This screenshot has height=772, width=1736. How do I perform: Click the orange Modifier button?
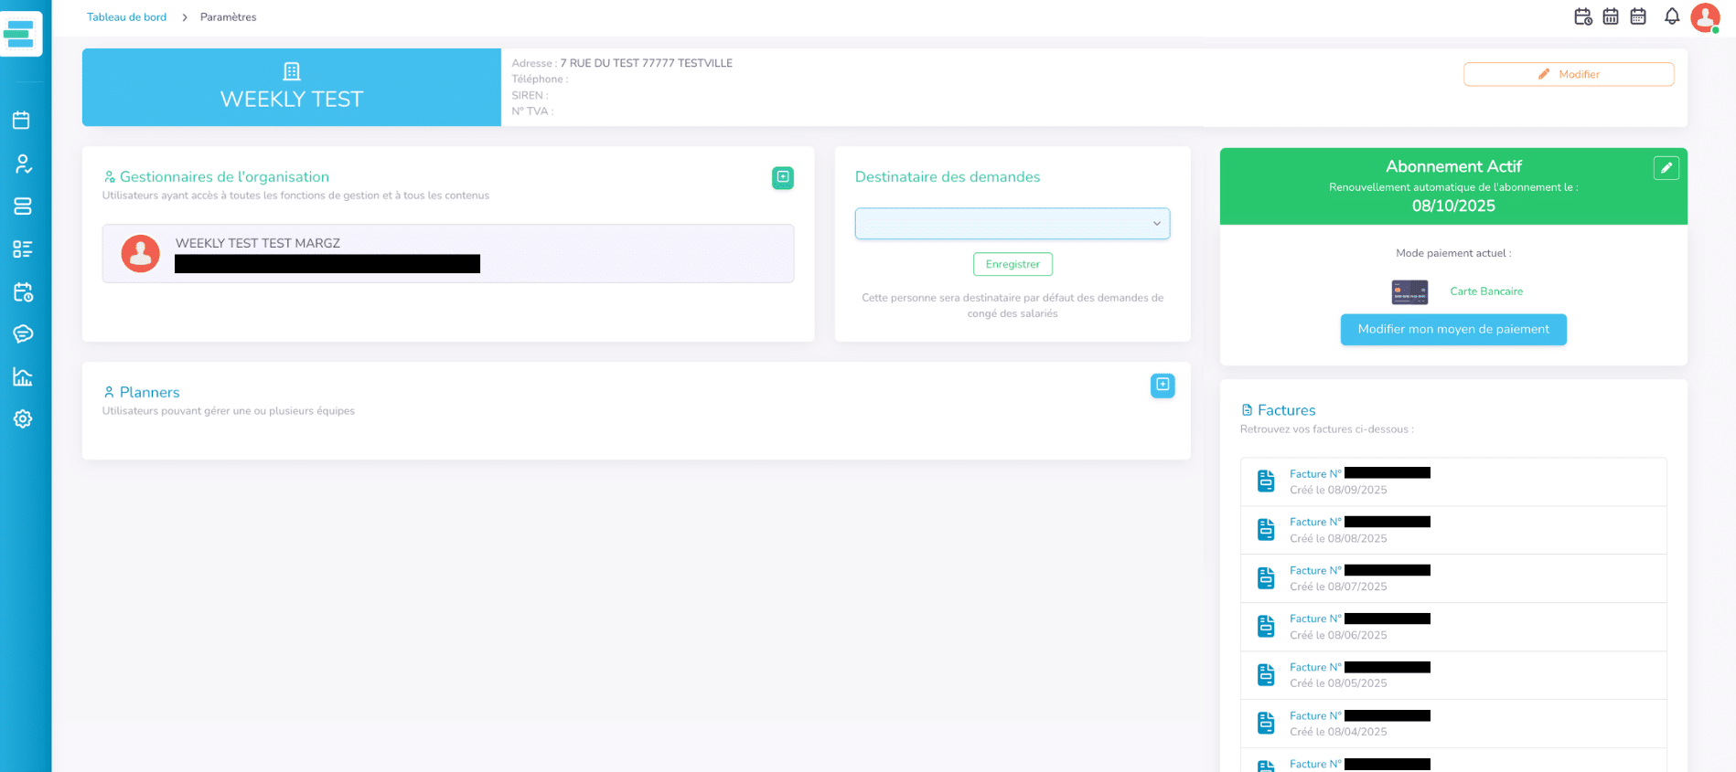1569,74
